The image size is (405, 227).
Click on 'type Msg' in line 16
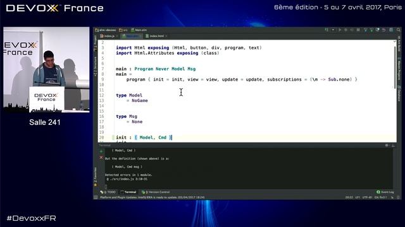[x=127, y=117]
